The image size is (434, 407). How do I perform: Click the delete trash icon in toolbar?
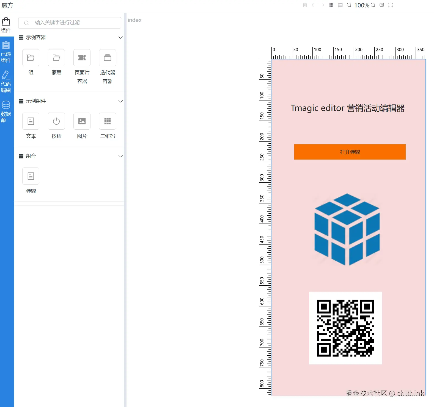305,5
